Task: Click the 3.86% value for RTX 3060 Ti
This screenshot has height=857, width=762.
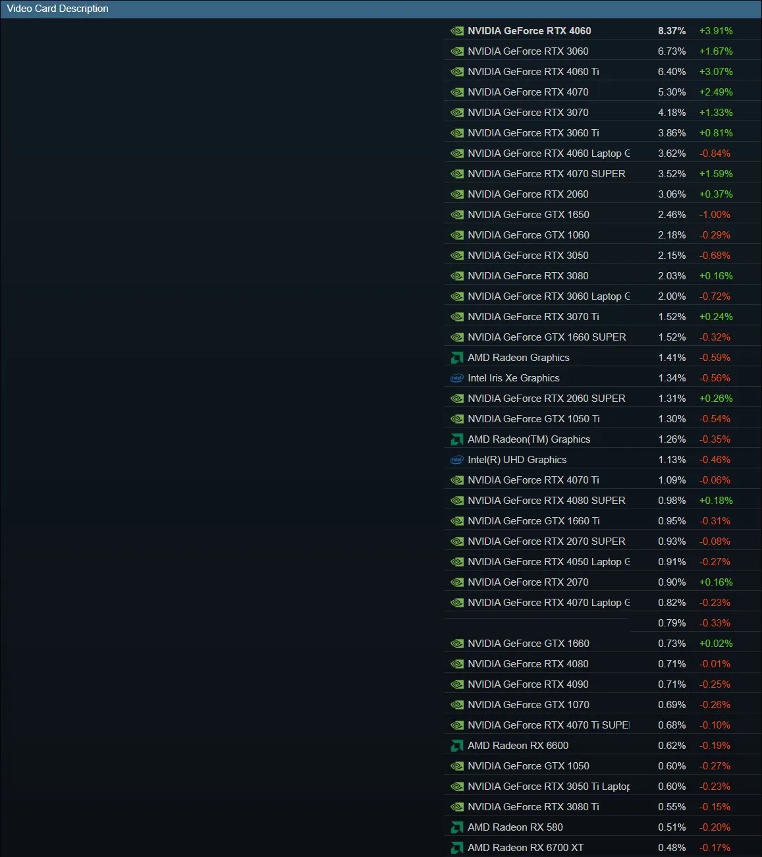Action: (672, 133)
